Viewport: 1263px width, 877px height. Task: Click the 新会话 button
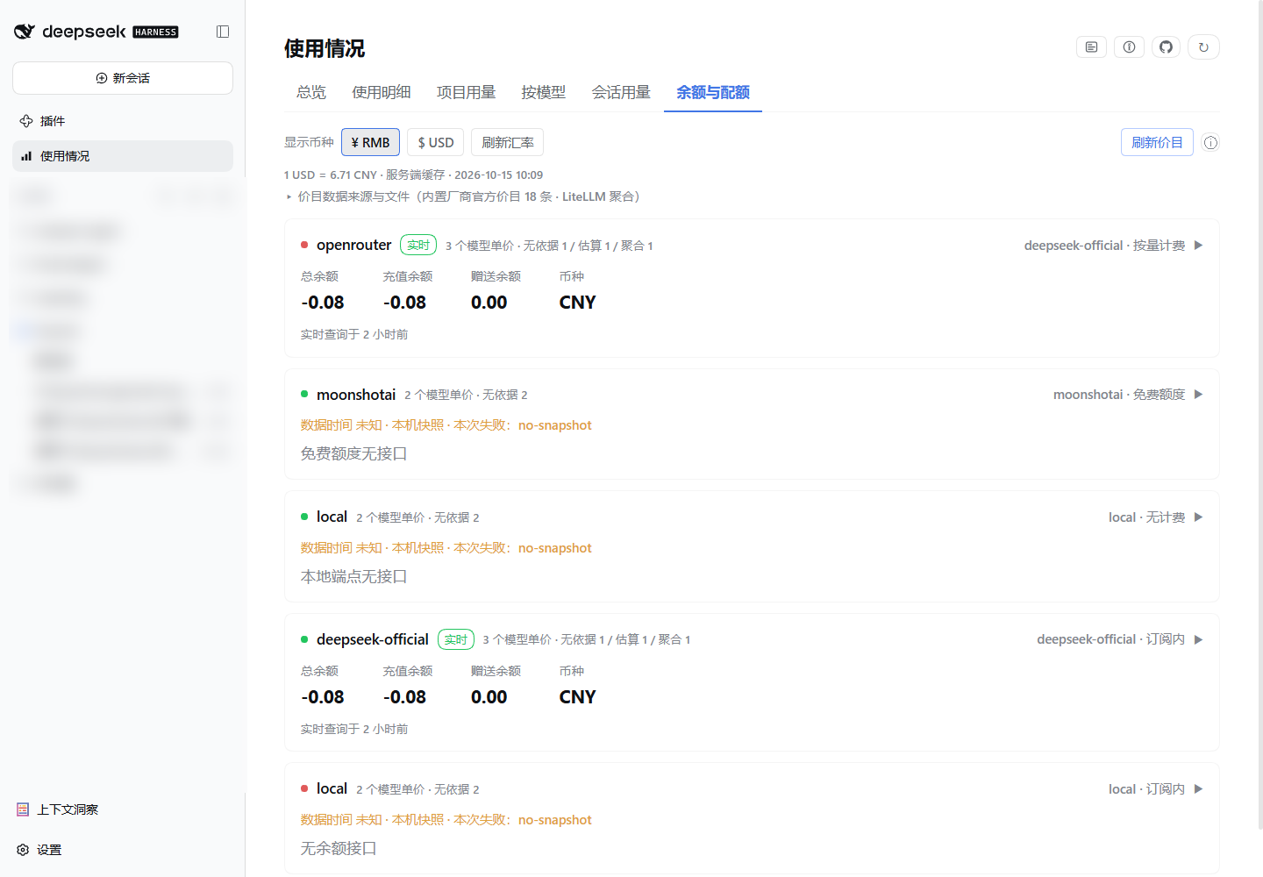(x=123, y=78)
